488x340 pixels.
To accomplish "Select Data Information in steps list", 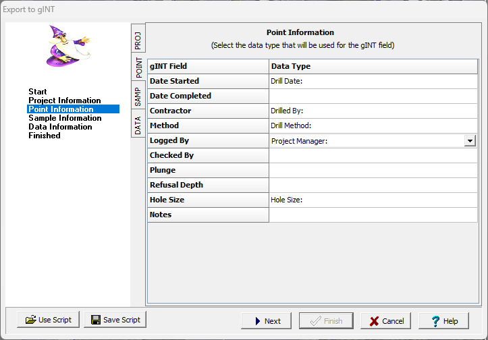I will tap(60, 127).
